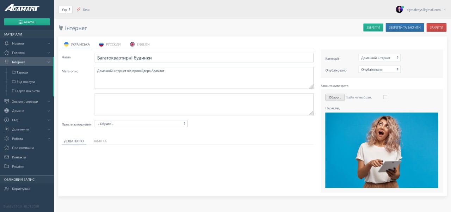Expand the Хостинг, сервери chevron
Viewport: 451px width, 212px height.
coord(49,101)
